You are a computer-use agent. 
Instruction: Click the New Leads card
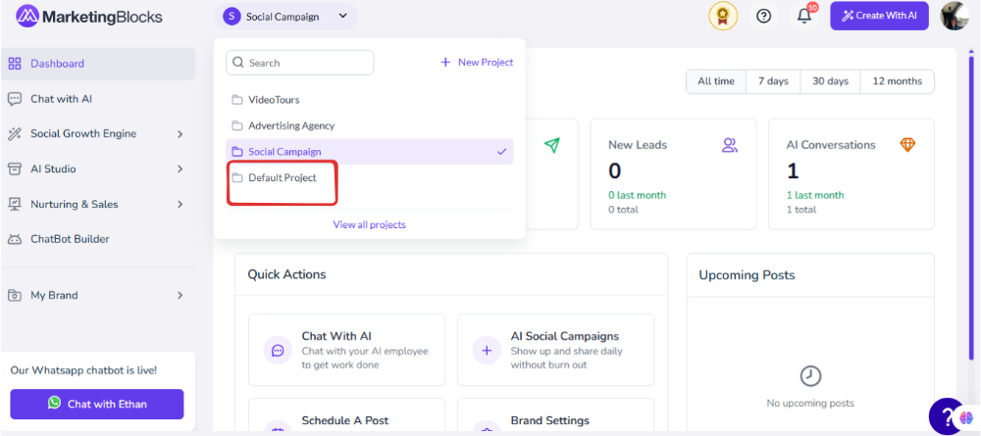point(673,174)
